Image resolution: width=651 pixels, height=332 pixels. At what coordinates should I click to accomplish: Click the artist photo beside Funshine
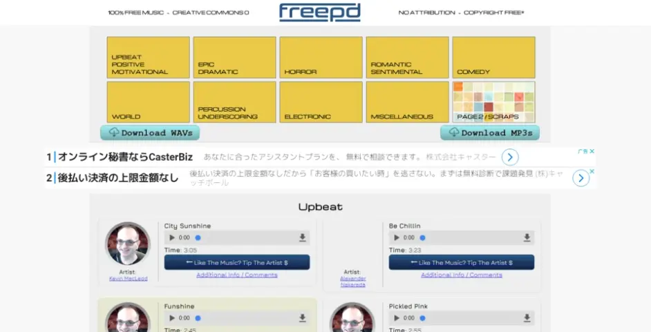point(128,317)
